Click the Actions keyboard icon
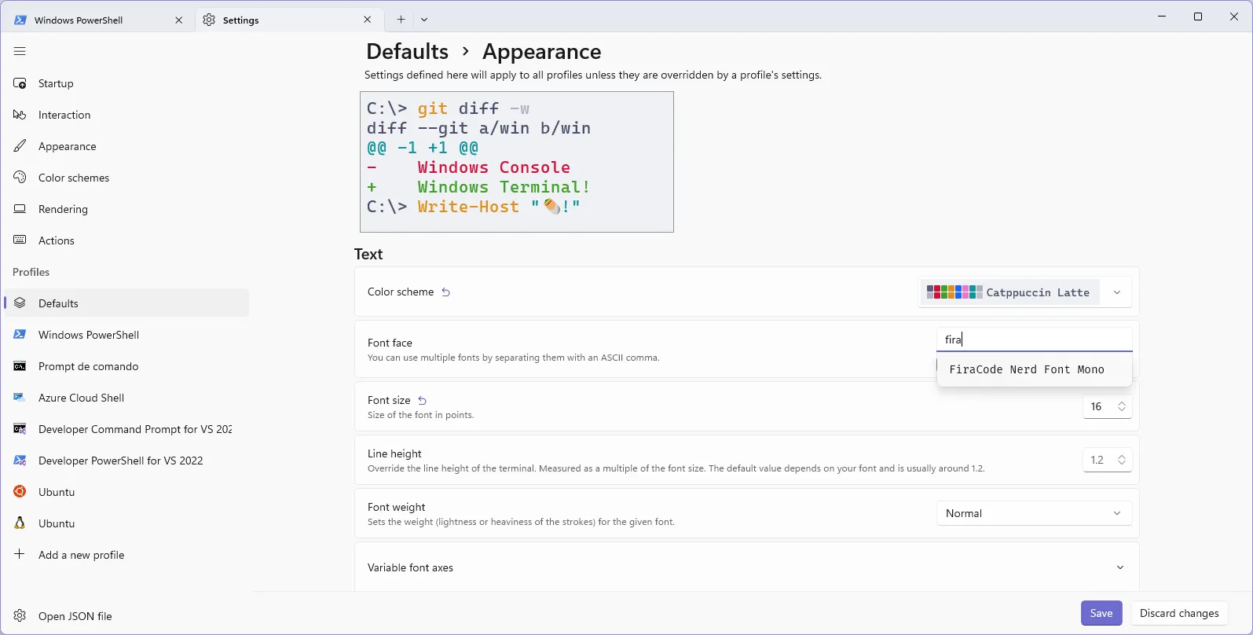Screen dimensions: 1253x635 (x=20, y=240)
